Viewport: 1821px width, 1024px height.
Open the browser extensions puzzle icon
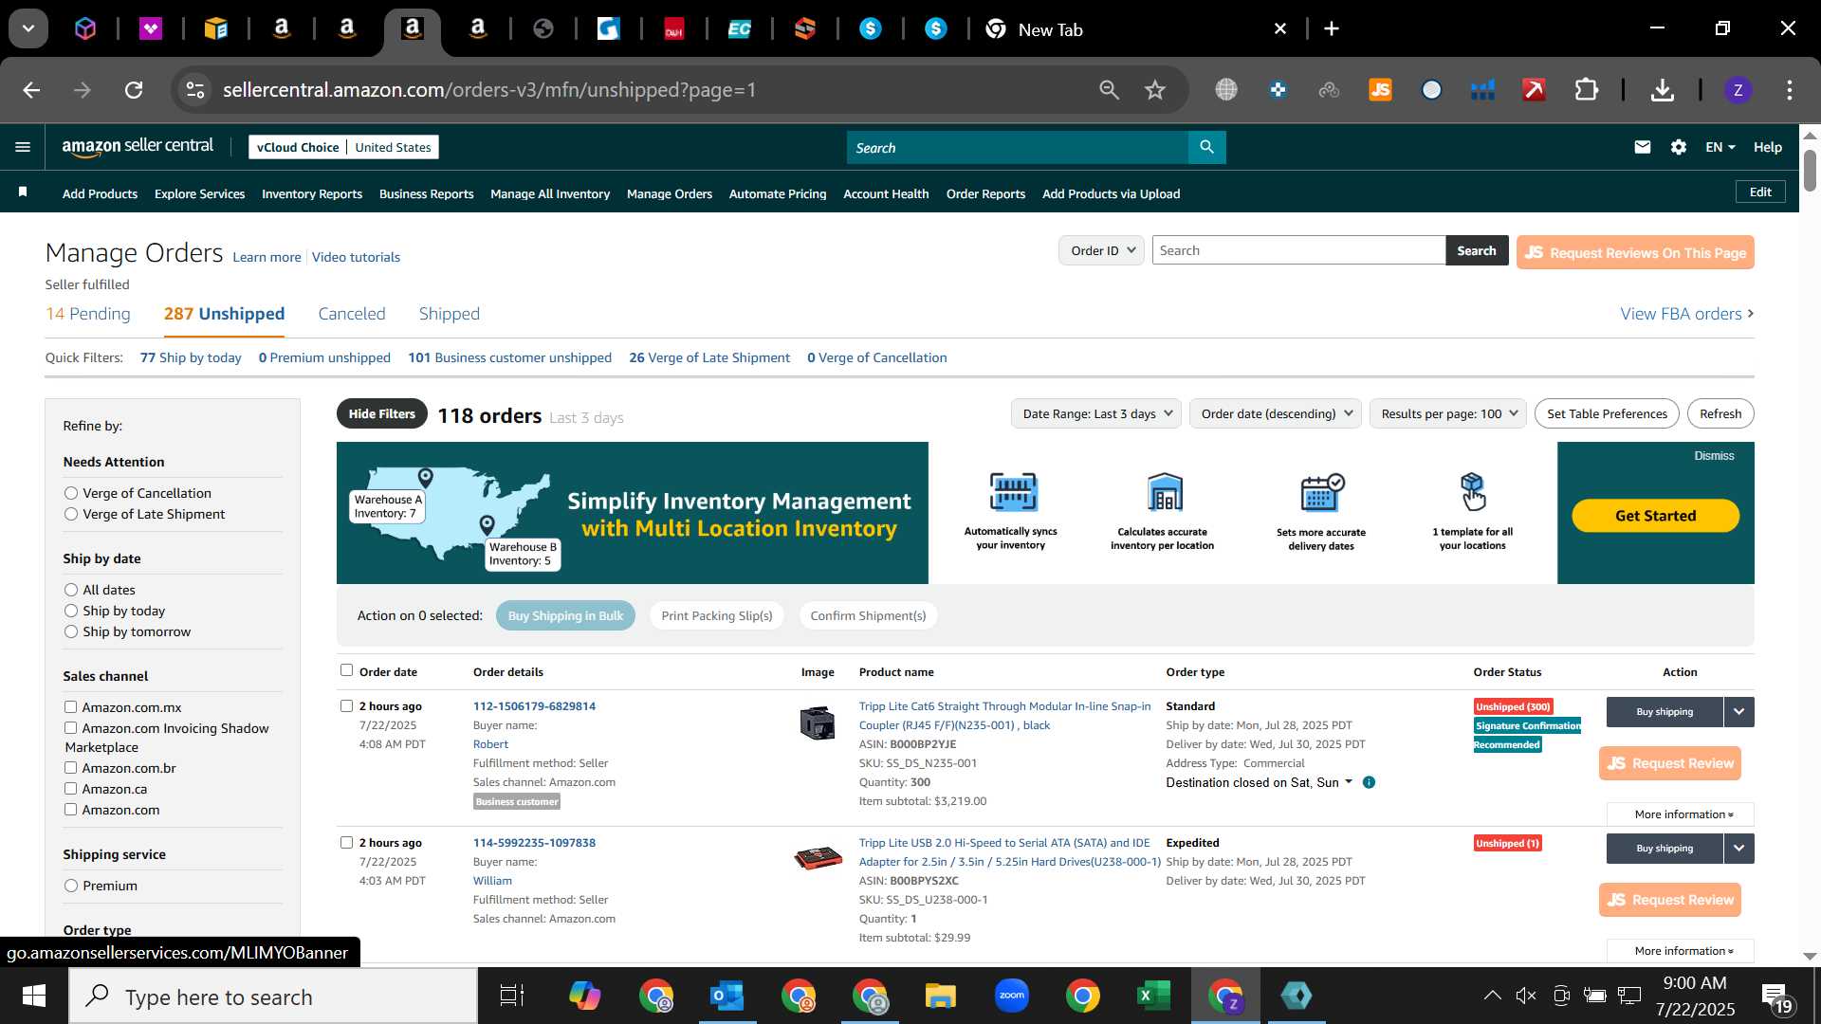click(x=1586, y=90)
